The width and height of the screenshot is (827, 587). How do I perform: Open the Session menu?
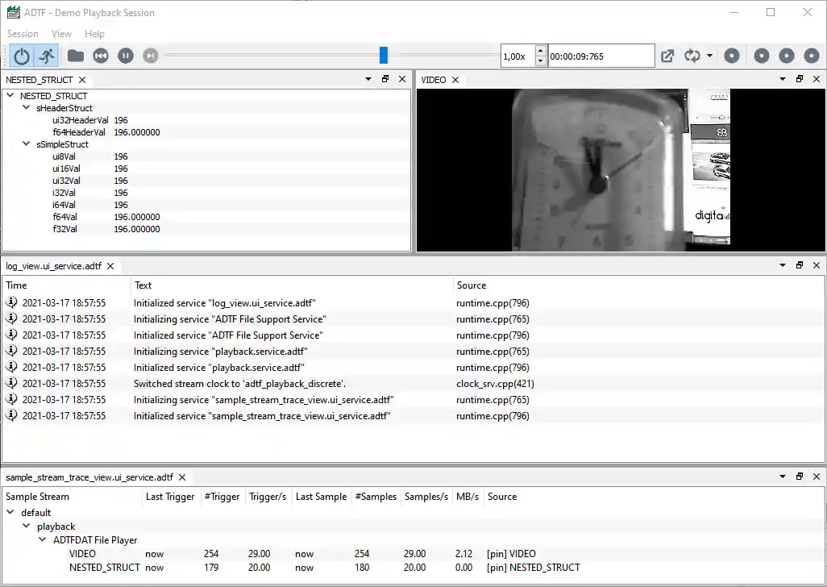(23, 34)
